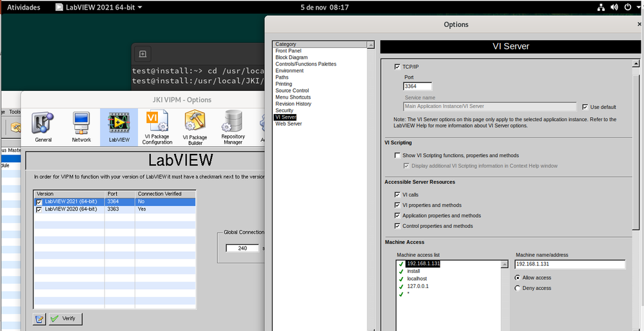Viewport: 644px width, 331px height.
Task: Open the system network tray icon
Action: (x=601, y=7)
